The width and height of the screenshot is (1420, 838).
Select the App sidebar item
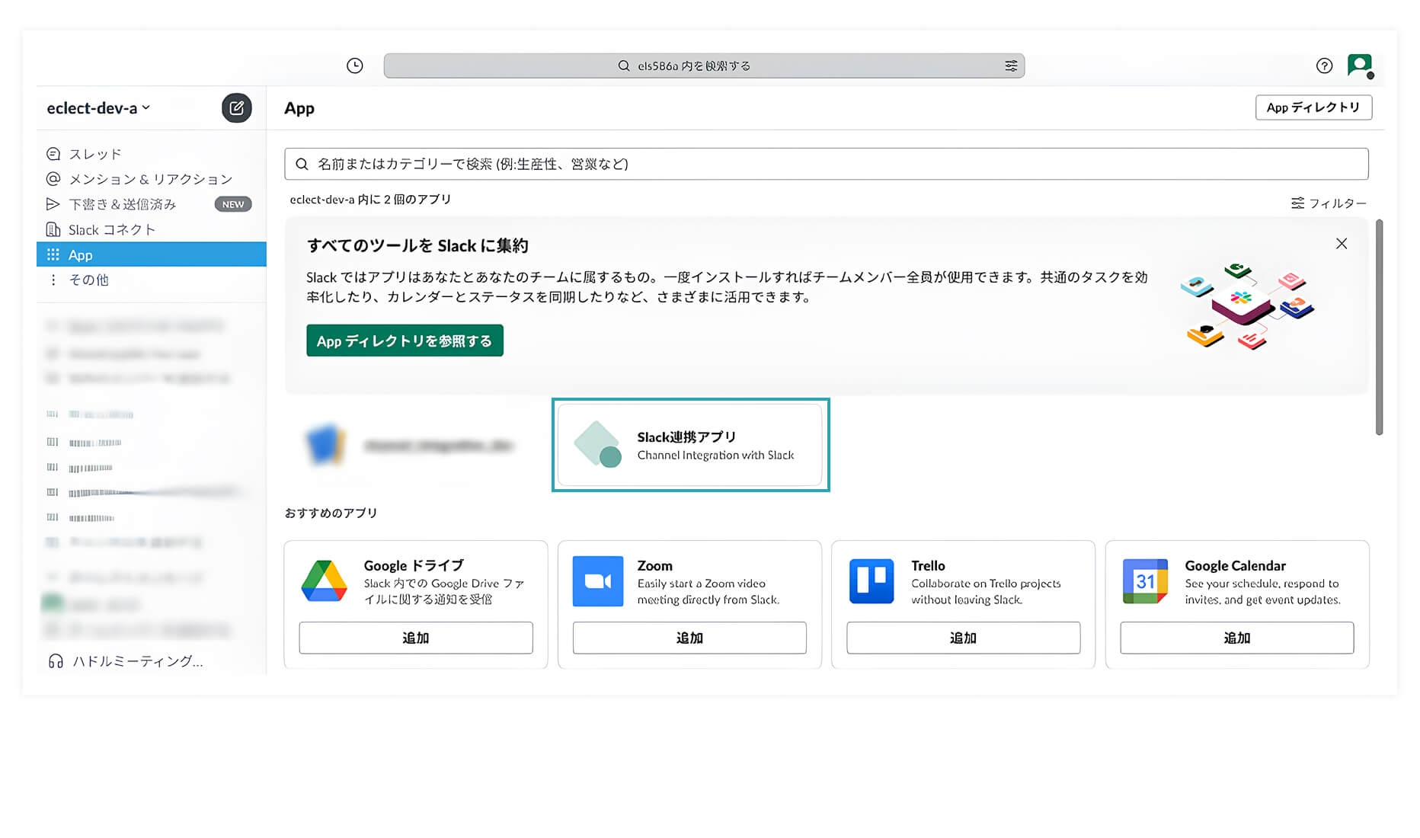point(152,254)
